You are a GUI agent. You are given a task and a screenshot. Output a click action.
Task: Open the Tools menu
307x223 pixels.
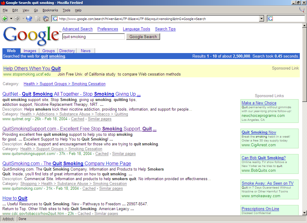pyautogui.click(x=66, y=10)
